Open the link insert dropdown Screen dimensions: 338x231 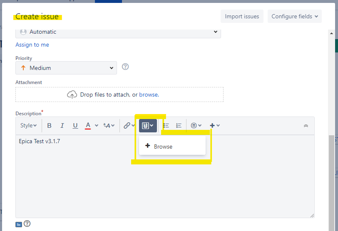(x=129, y=125)
